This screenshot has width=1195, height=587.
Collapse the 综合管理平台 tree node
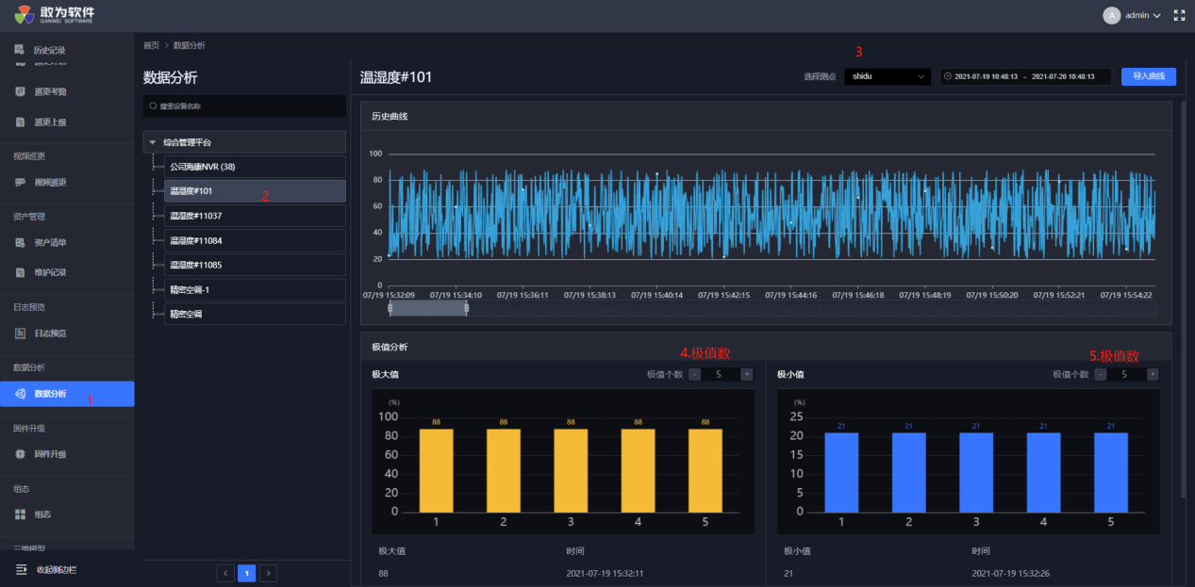point(153,142)
